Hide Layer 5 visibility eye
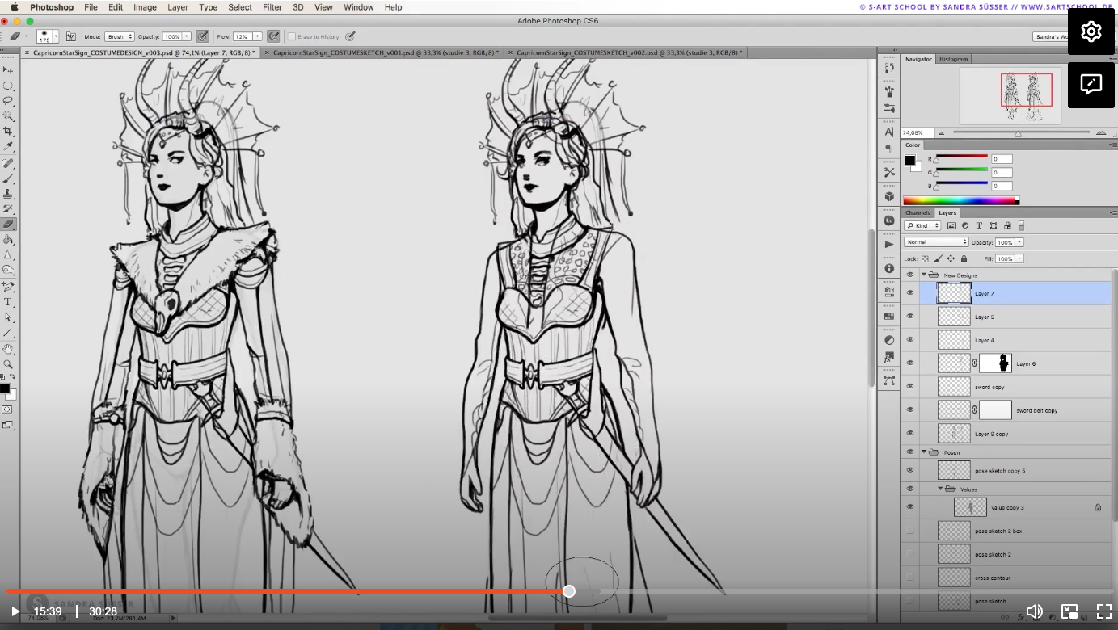Viewport: 1118px width, 630px height. [x=910, y=317]
